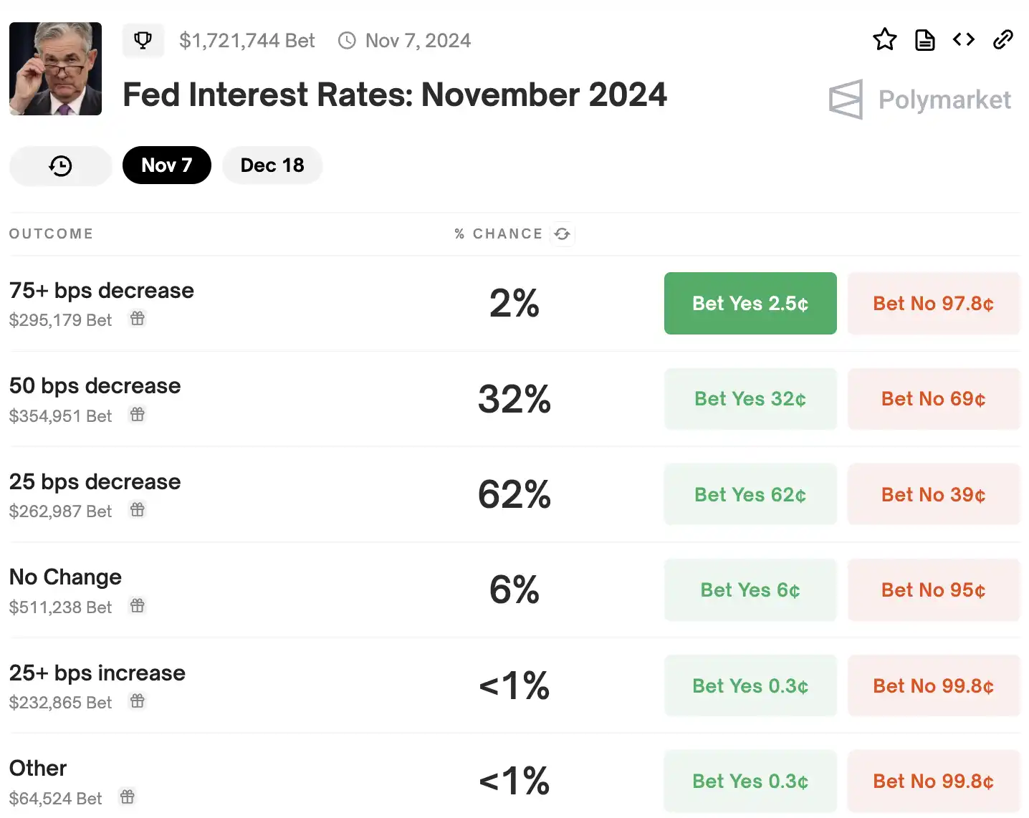Choose Bet Yes 62¢ for 25 bps decrease
1029x818 pixels.
click(750, 494)
